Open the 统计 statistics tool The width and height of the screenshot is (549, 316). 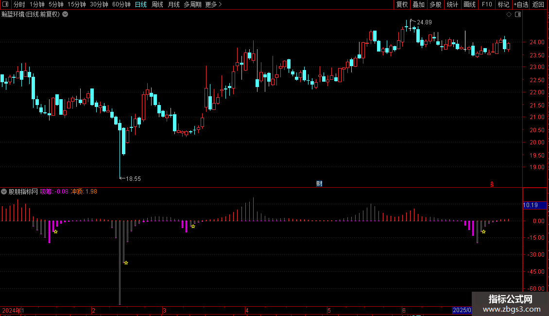click(452, 4)
